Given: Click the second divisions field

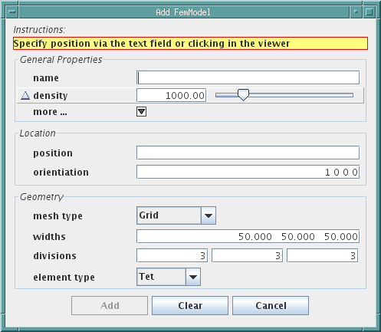Looking at the screenshot, I should point(247,255).
